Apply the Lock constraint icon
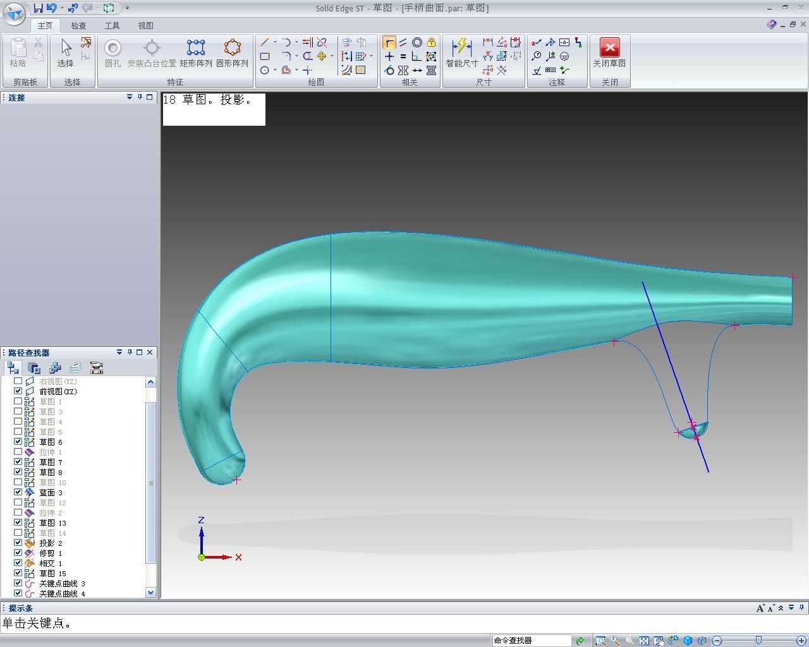Screen dimensions: 809x647 [x=431, y=42]
